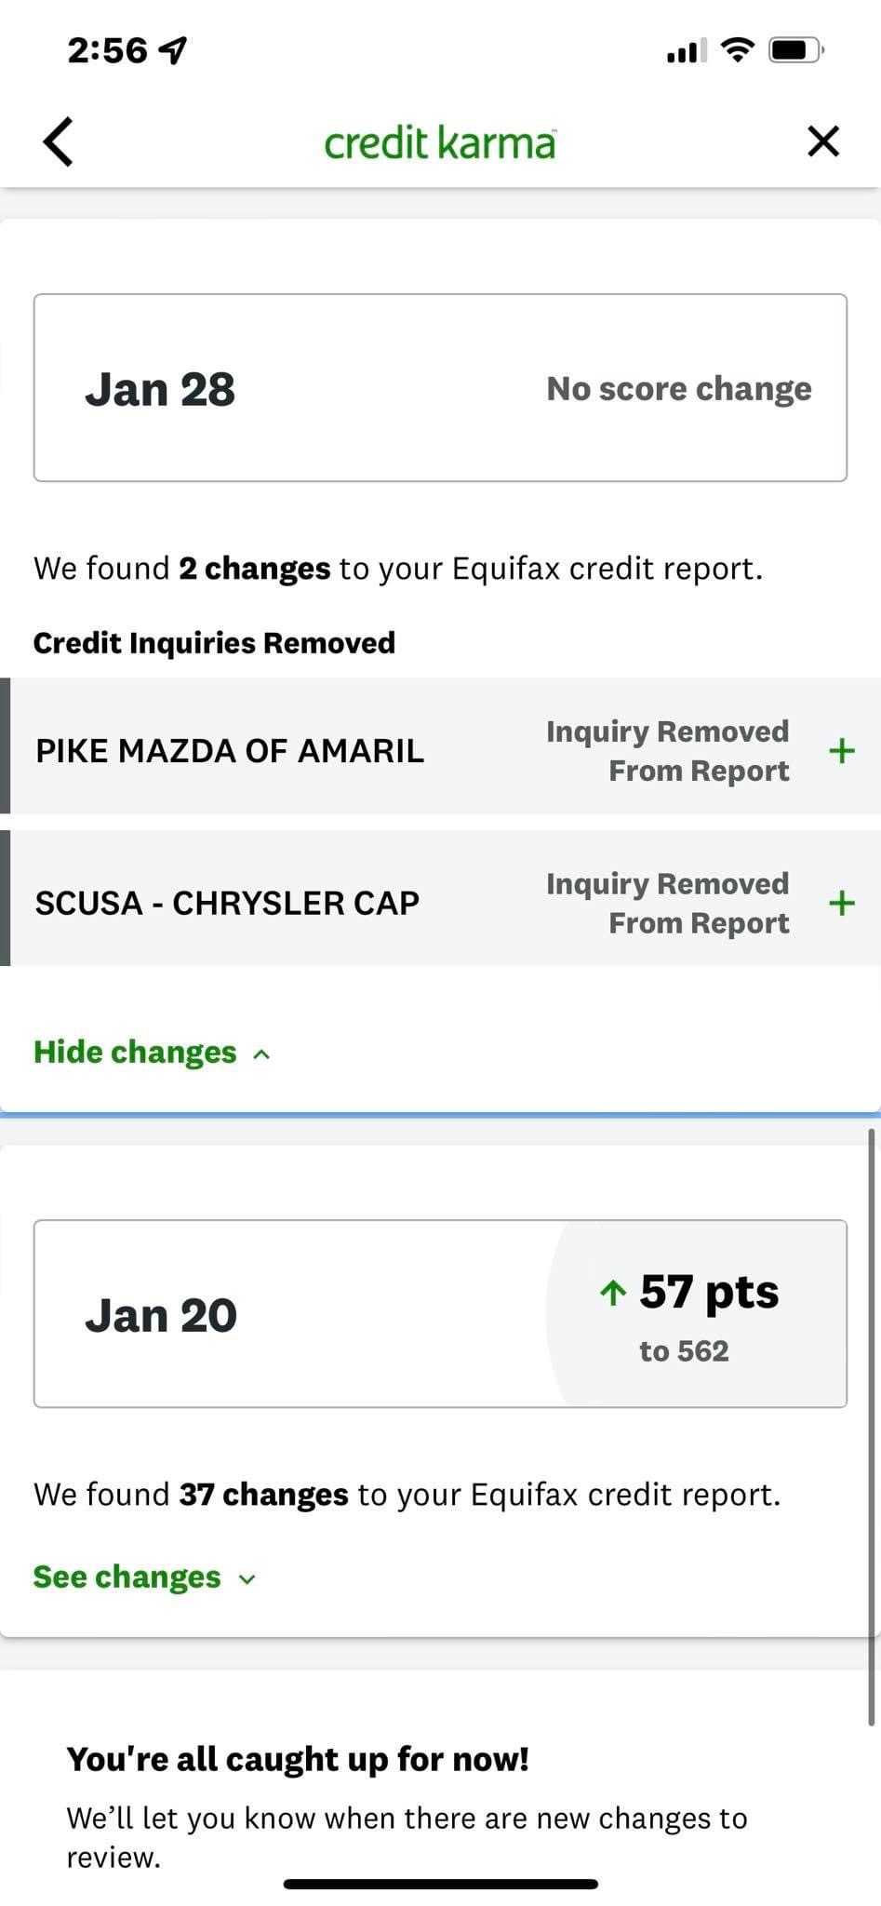Viewport: 881px width, 1906px height.
Task: Tap the Credit Karma logo
Action: click(x=440, y=142)
